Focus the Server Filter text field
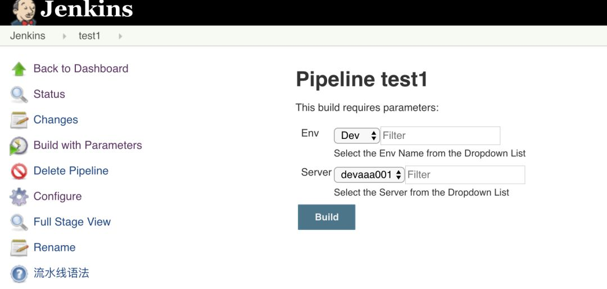 [465, 175]
